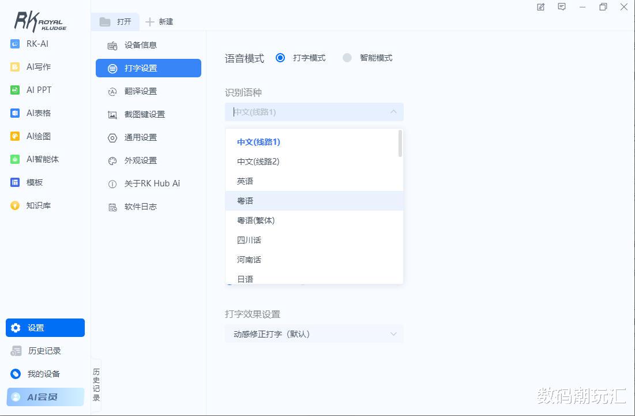The image size is (635, 416).
Task: Choose 粤语 from the language list
Action: tap(314, 201)
